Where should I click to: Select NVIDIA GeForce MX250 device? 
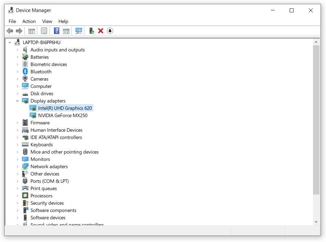point(63,115)
